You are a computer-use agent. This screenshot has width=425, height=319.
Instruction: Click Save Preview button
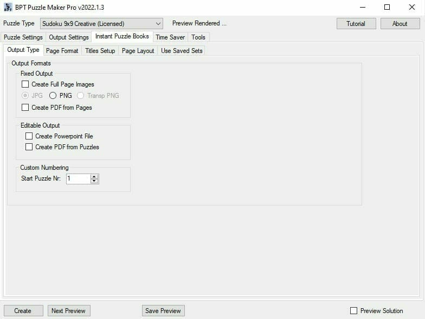[x=163, y=310]
